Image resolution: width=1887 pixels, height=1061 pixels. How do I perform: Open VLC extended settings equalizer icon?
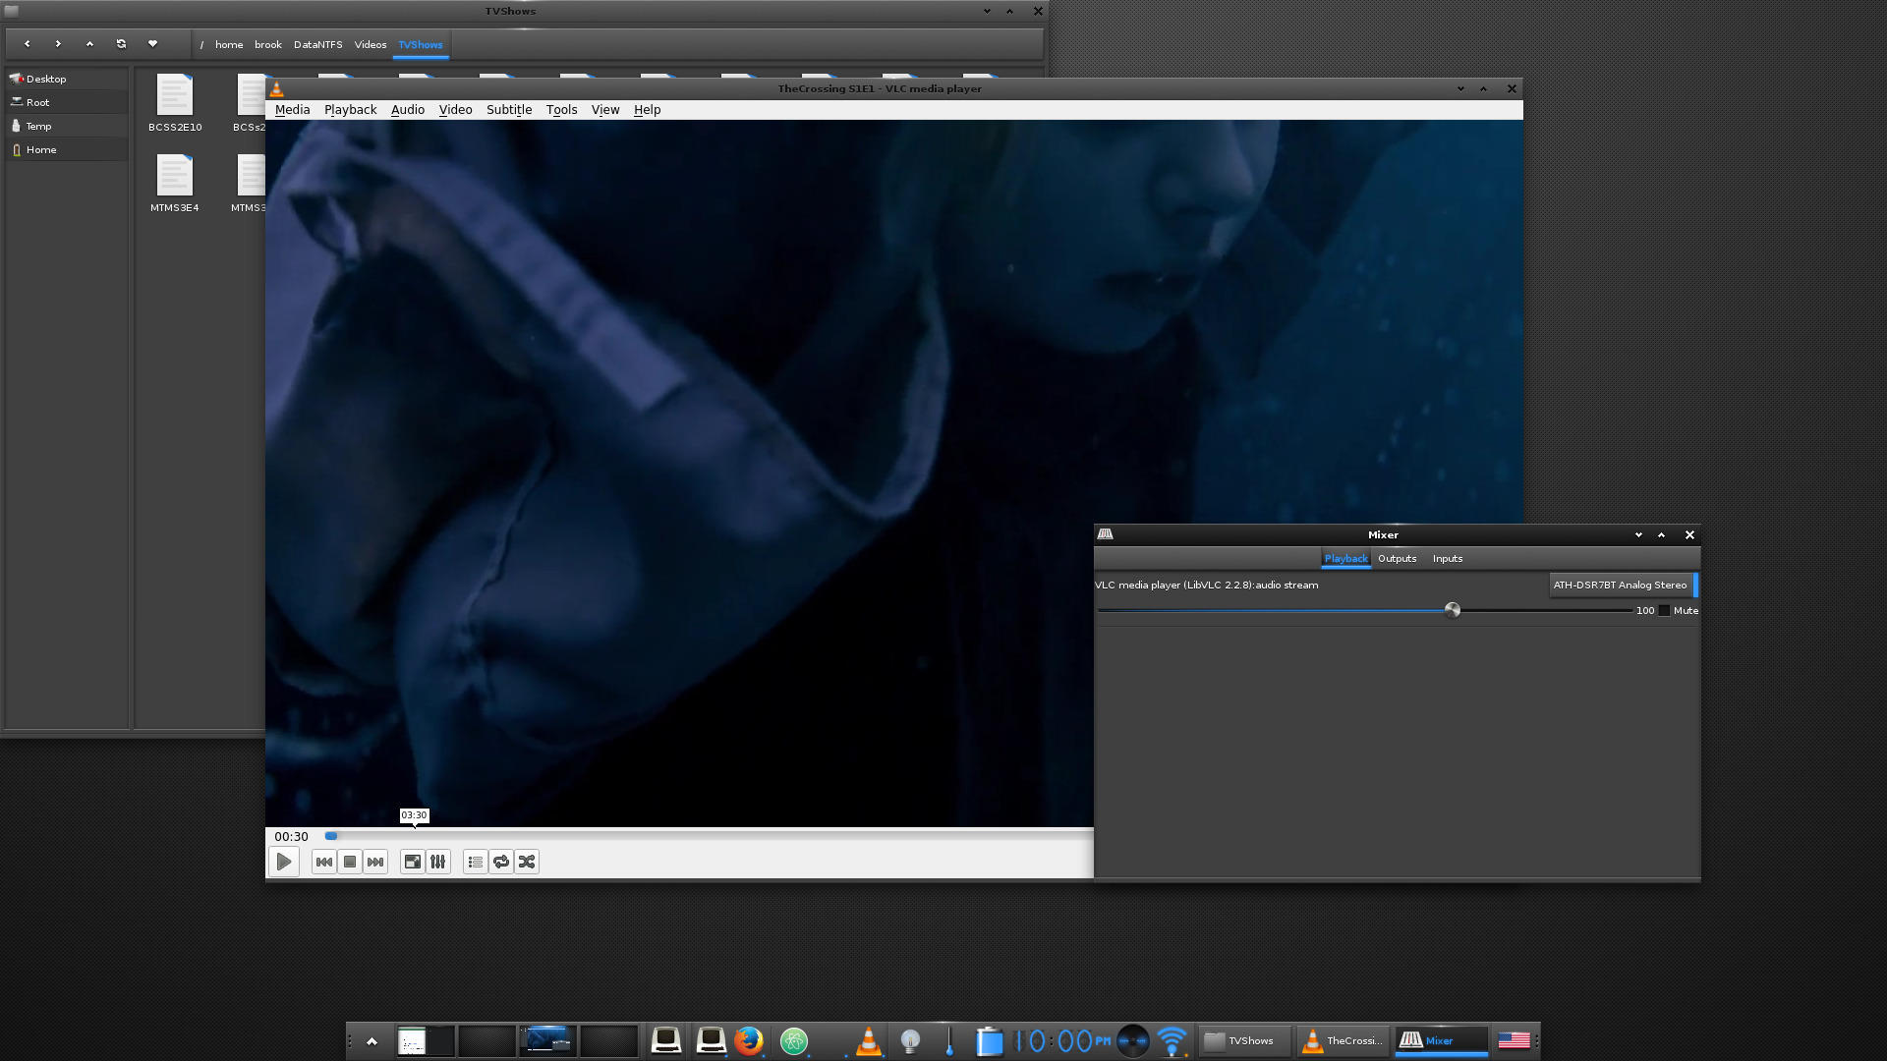click(x=438, y=862)
